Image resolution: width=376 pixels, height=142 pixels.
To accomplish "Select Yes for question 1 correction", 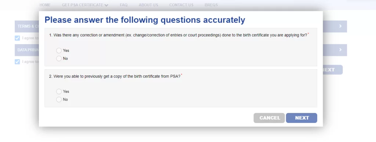I will [x=59, y=50].
